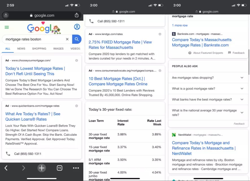Expand "What is a good mortgage rate?"

pyautogui.click(x=208, y=89)
